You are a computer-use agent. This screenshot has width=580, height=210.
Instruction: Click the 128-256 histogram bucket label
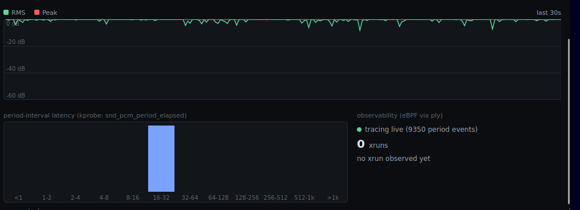[x=247, y=198]
